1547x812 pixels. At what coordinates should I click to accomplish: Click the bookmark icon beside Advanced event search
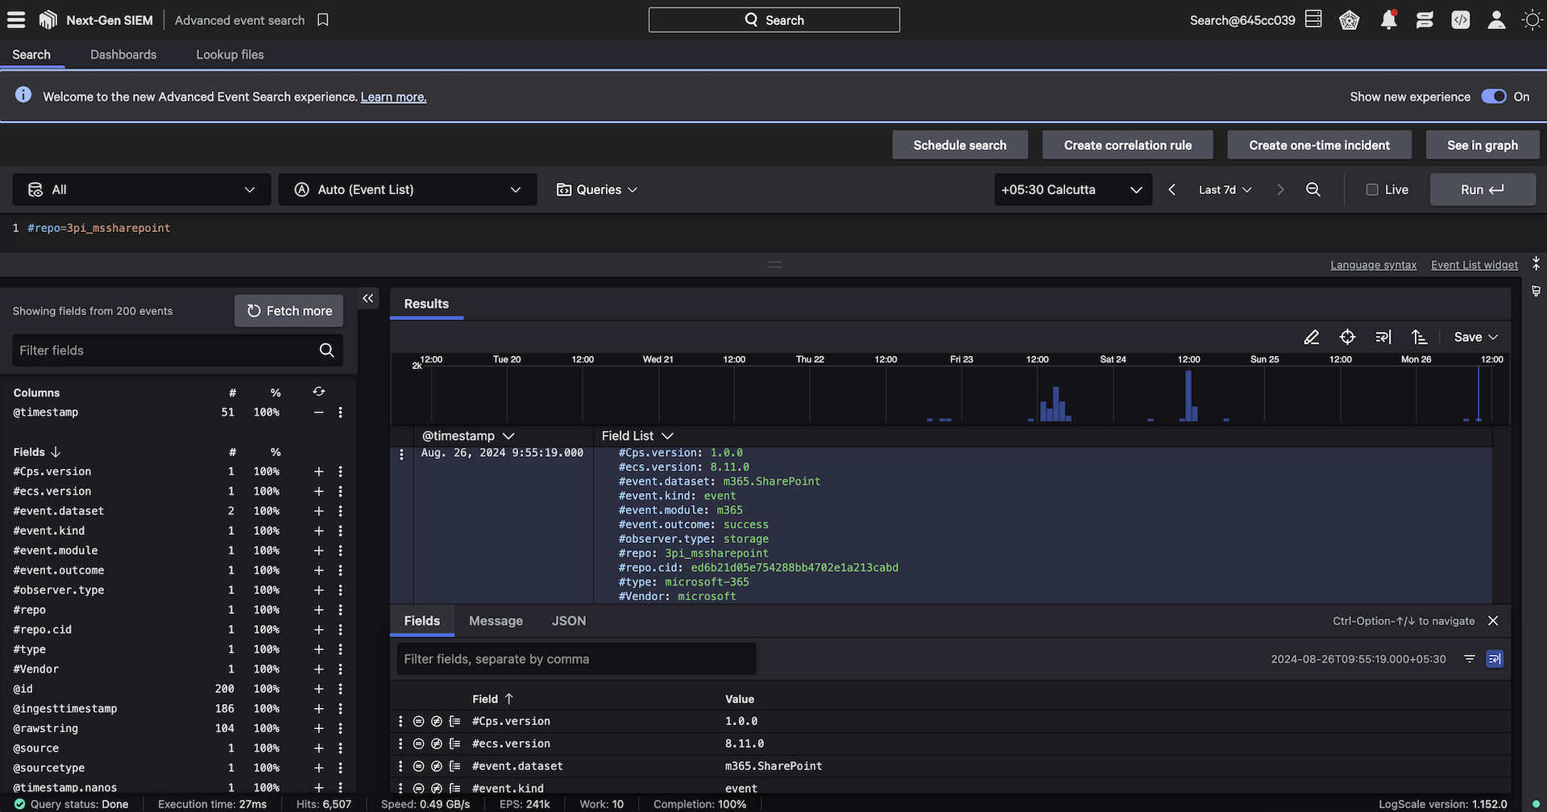[323, 20]
